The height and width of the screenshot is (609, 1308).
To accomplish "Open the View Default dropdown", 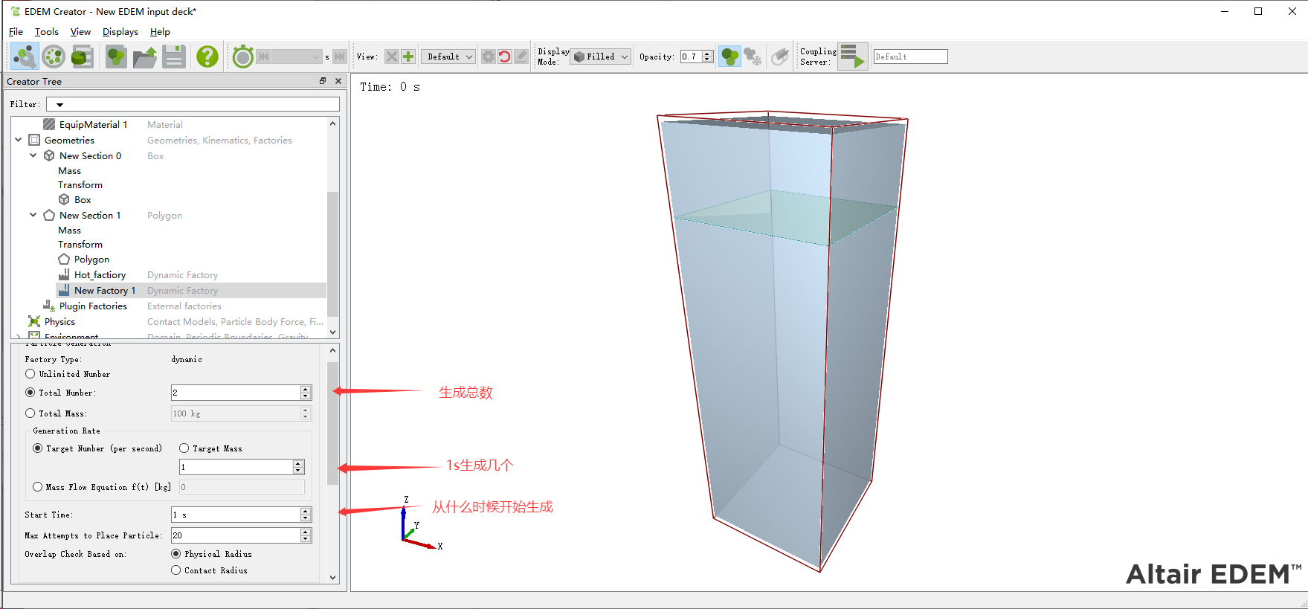I will (x=448, y=57).
